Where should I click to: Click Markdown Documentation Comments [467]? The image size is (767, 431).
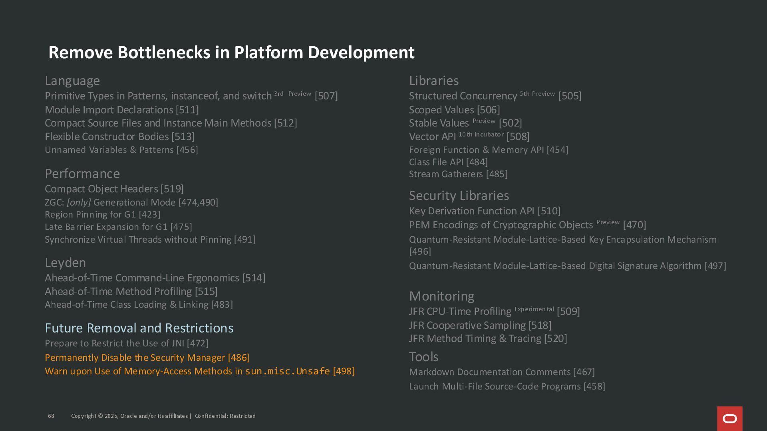(x=501, y=372)
